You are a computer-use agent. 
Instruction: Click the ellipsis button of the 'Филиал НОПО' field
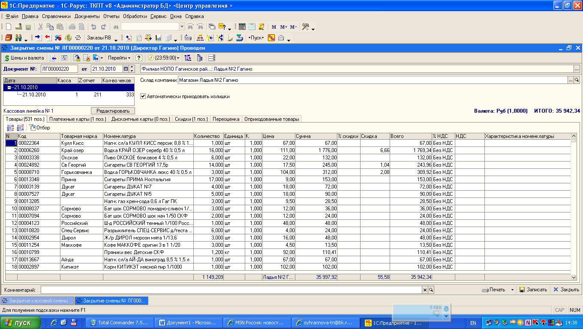tap(577, 69)
